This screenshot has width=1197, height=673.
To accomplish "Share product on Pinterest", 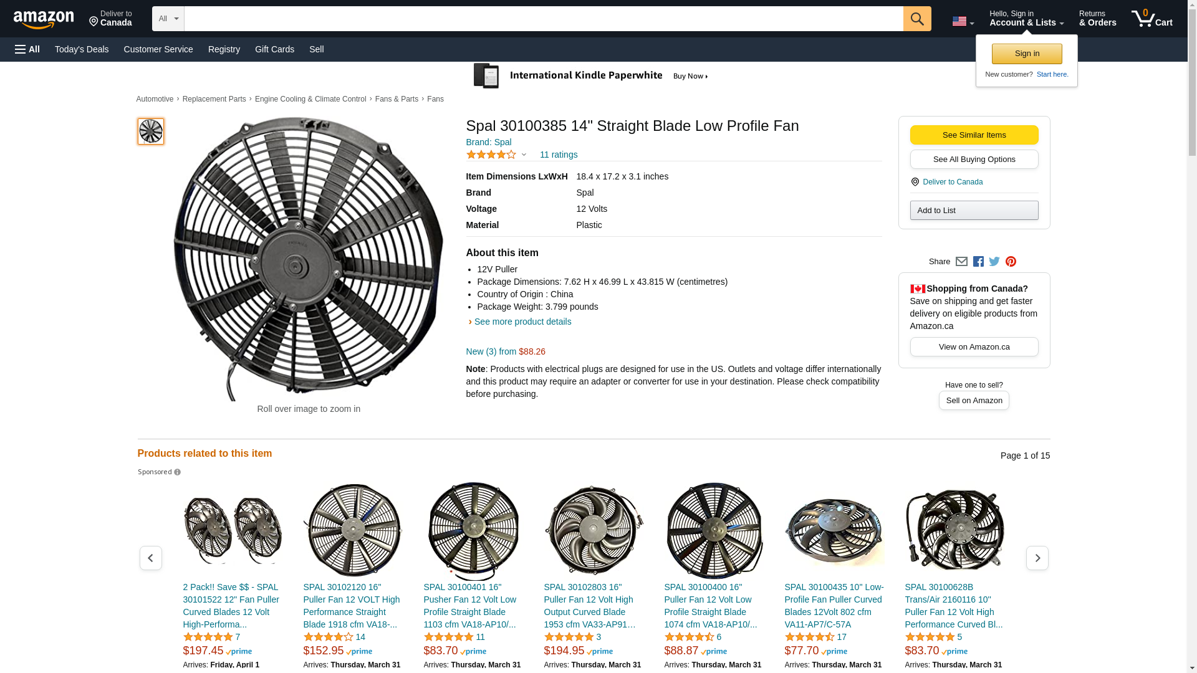I will [x=1011, y=262].
